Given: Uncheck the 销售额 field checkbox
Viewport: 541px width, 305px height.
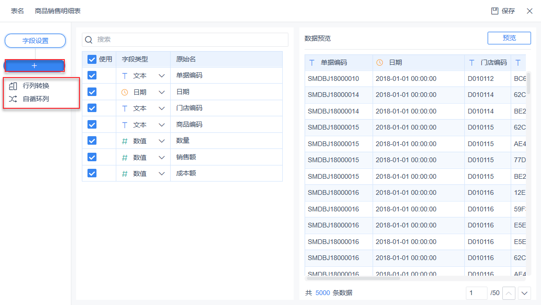Looking at the screenshot, I should coord(92,157).
